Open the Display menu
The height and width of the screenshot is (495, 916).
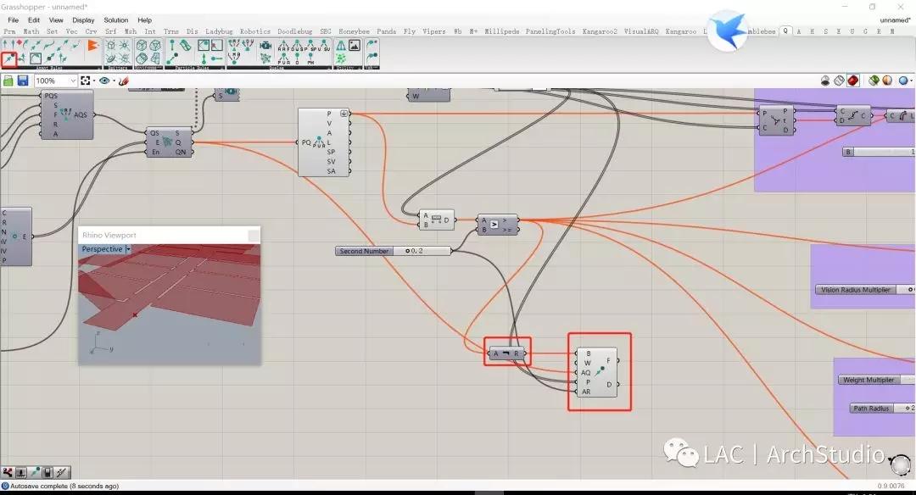pos(83,19)
